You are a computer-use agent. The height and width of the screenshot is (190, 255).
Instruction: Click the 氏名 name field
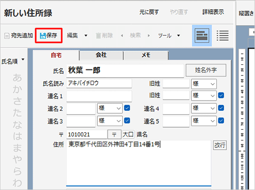pos(125,70)
